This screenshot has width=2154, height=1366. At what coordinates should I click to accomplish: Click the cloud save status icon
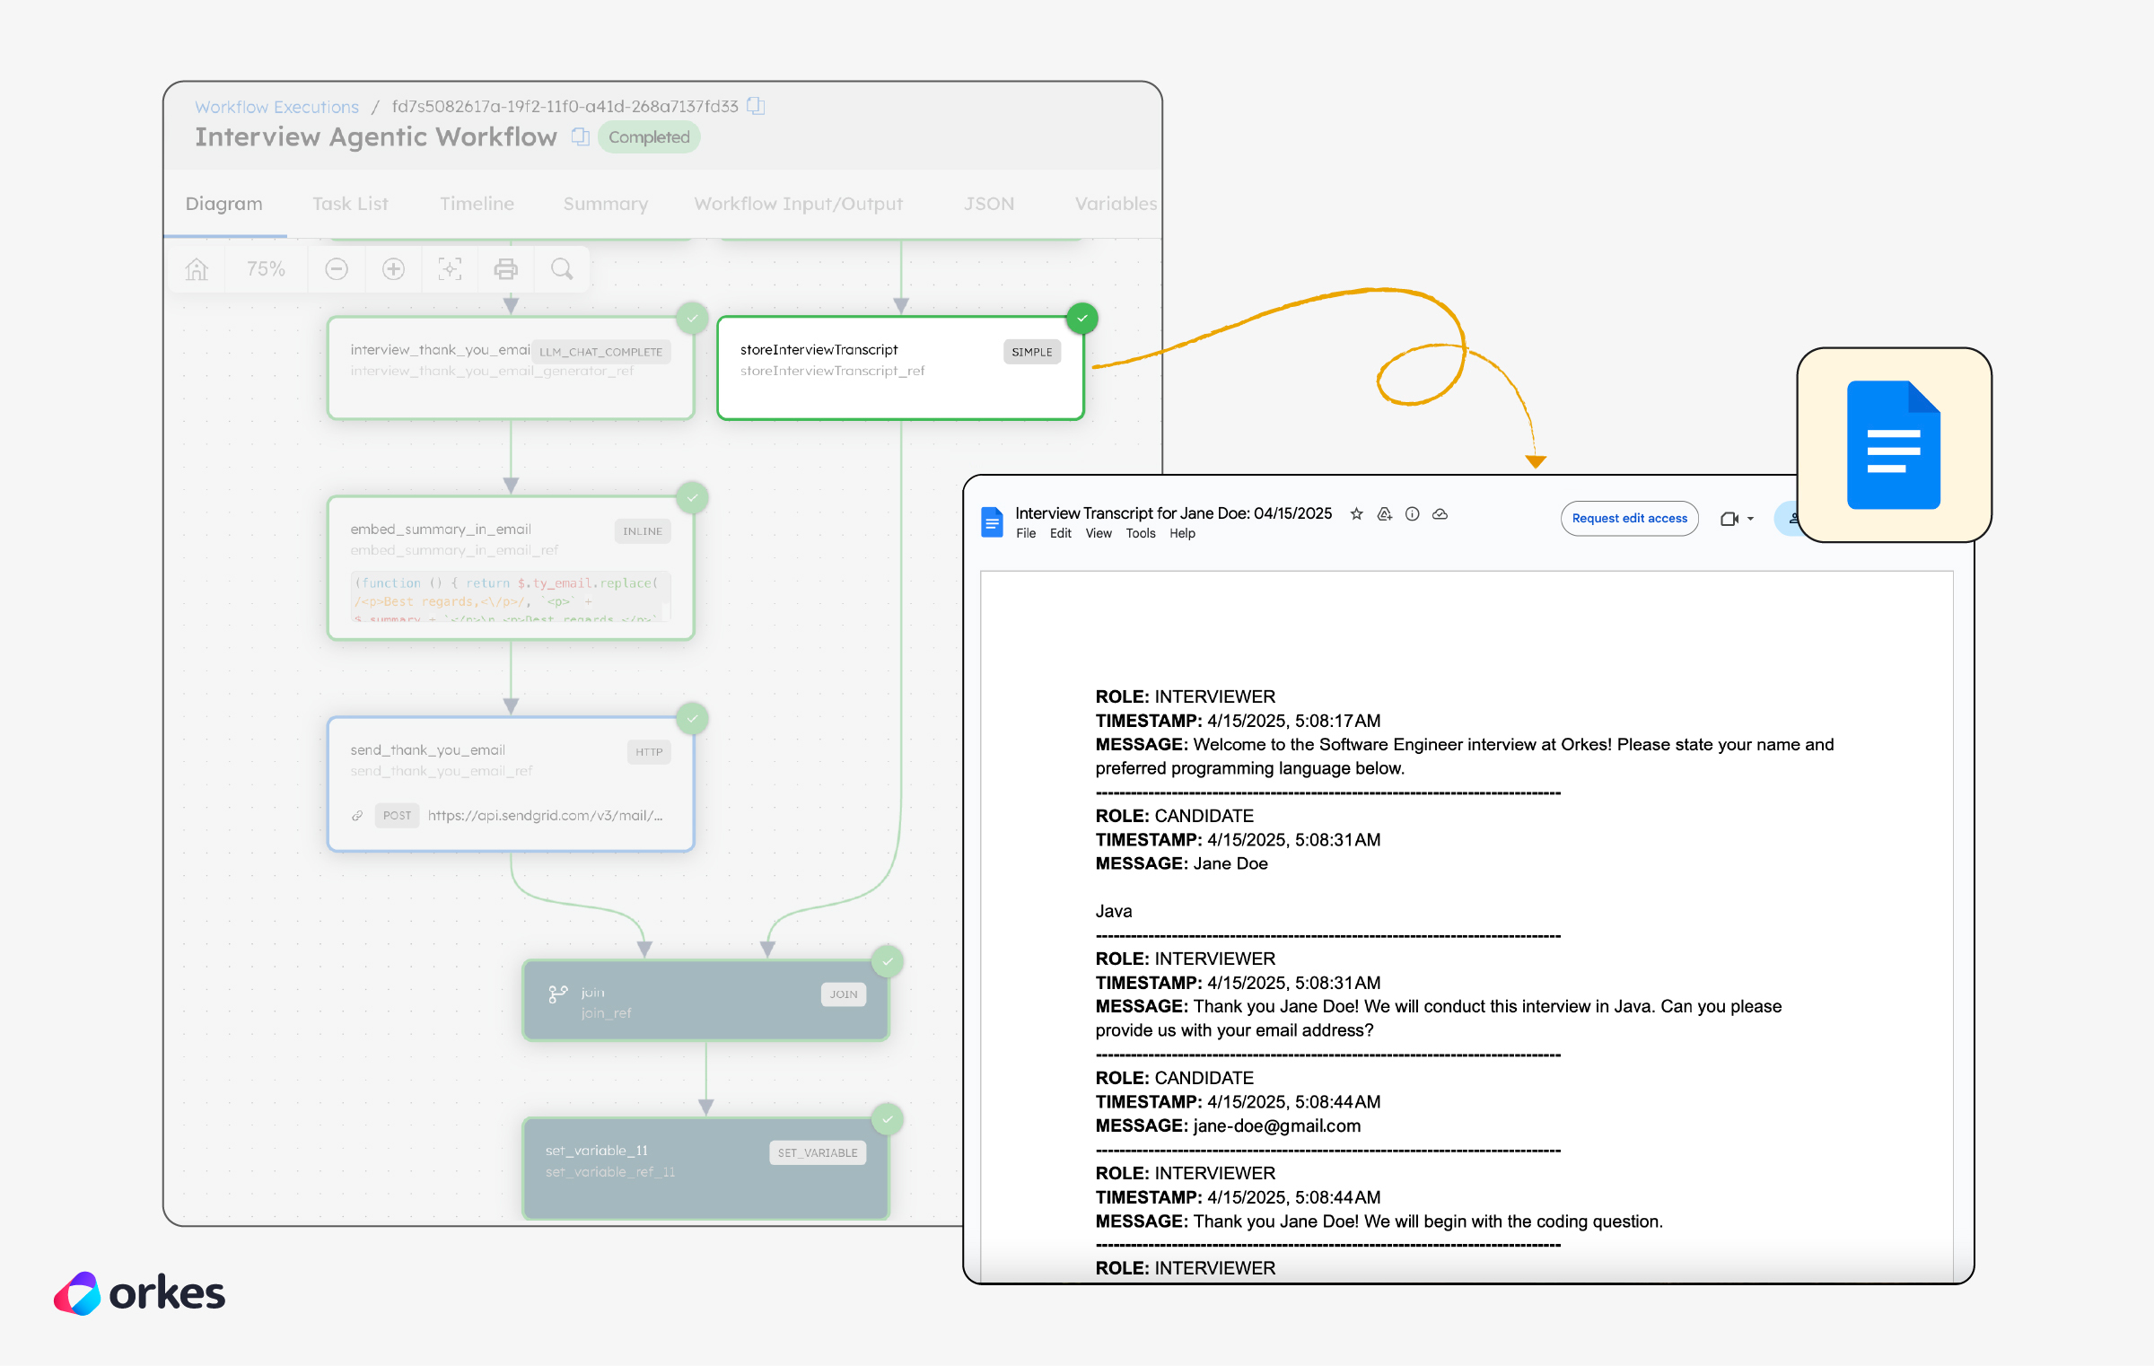tap(1440, 514)
